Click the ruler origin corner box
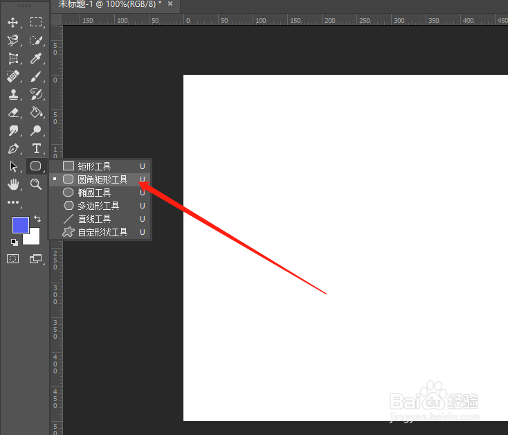Viewport: 508px width, 435px height. [57, 20]
